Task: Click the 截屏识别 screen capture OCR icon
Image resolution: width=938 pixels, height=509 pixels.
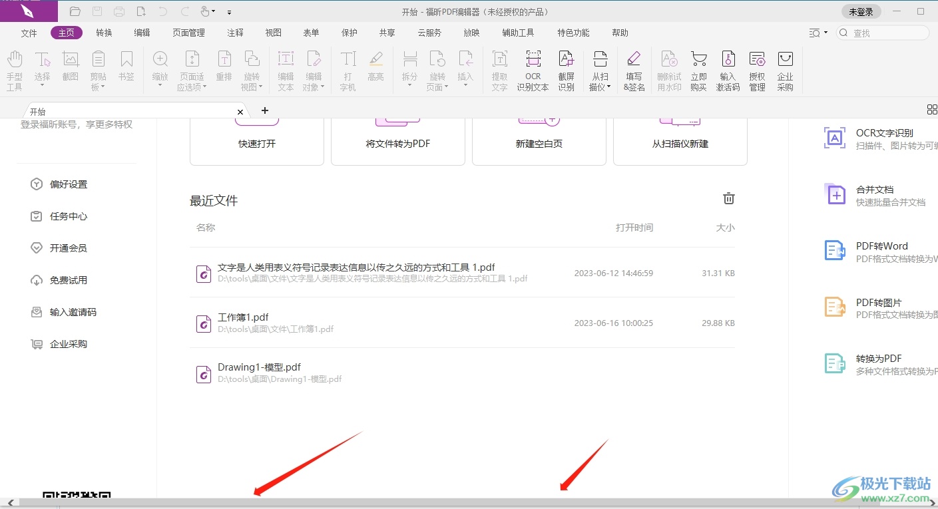Action: click(x=566, y=71)
